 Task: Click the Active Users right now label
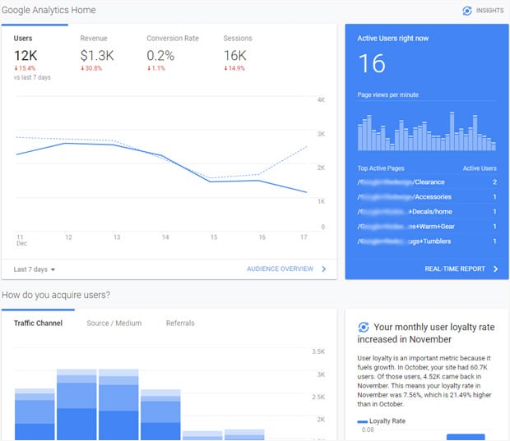pos(393,39)
